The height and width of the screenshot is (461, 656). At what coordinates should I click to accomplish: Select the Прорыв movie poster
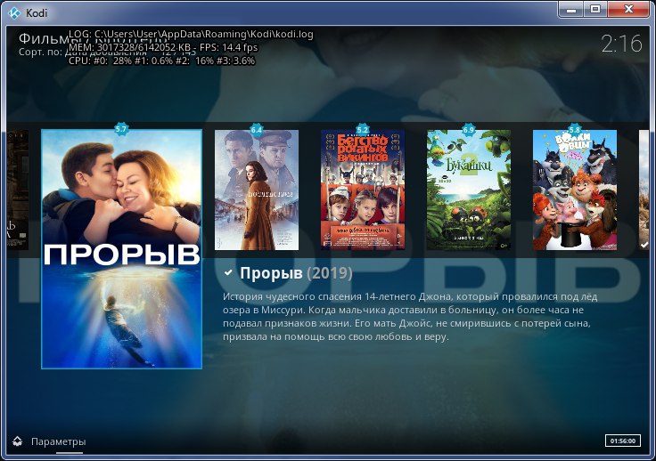pyautogui.click(x=121, y=249)
